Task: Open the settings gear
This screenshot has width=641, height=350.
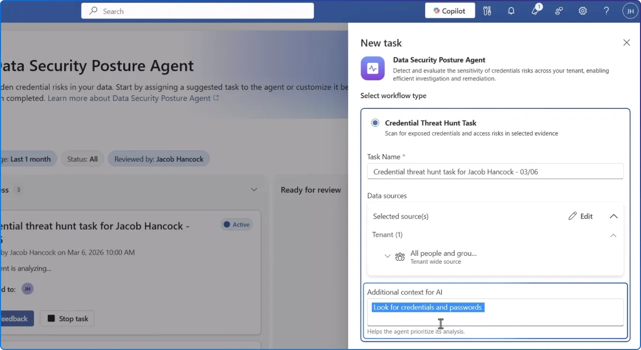Action: [582, 10]
